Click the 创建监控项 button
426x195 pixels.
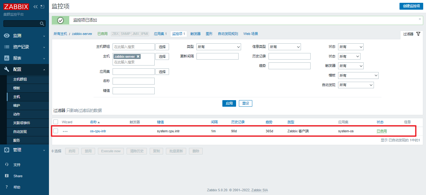(411, 6)
